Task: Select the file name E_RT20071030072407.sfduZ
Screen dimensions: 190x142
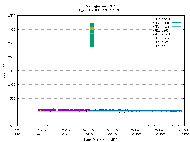Action: click(x=100, y=10)
